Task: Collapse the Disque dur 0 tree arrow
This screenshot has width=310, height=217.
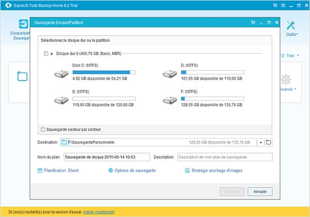Action: [52, 54]
